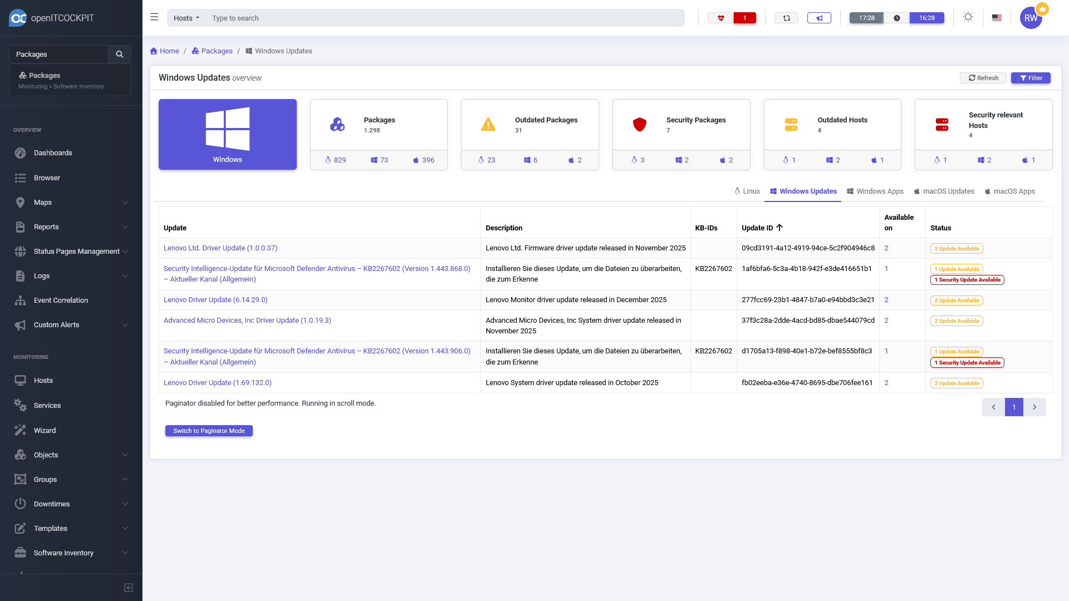Switch to Paginator Mode
Screen dimensions: 1069x601
pyautogui.click(x=209, y=431)
